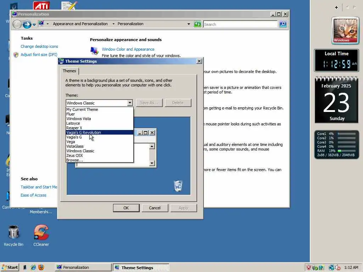Expand the arrow before Appearance and Personalization

pyautogui.click(x=48, y=24)
